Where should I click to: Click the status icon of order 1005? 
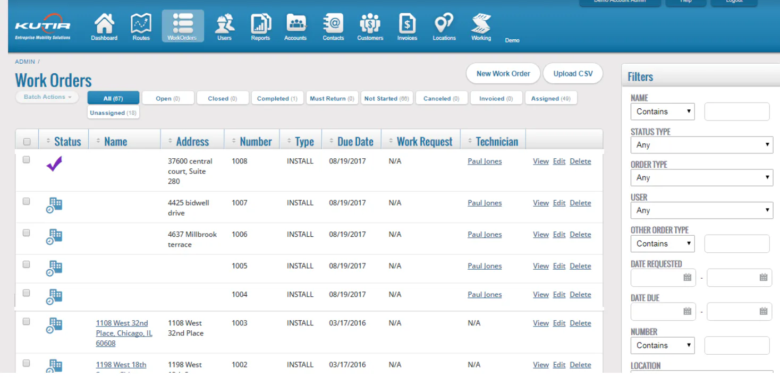[54, 269]
